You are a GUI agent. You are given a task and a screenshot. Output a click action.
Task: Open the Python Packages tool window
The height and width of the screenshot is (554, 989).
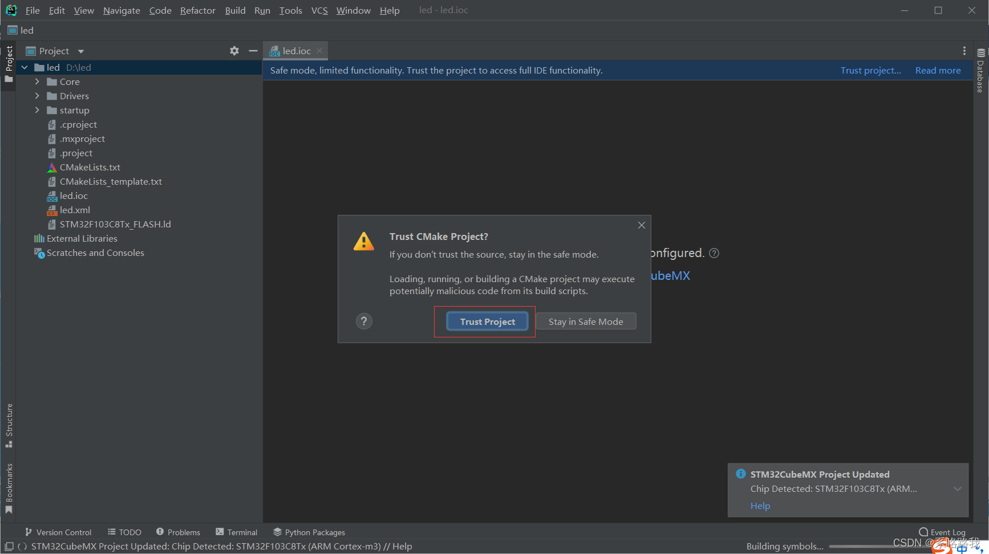(x=309, y=532)
